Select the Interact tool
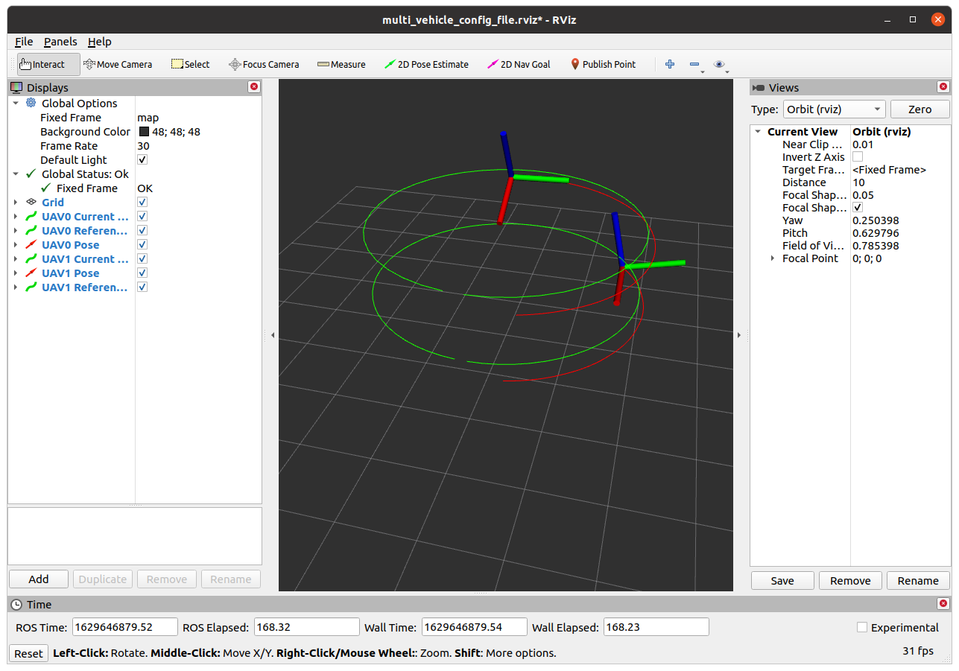This screenshot has width=959, height=671. tap(48, 64)
